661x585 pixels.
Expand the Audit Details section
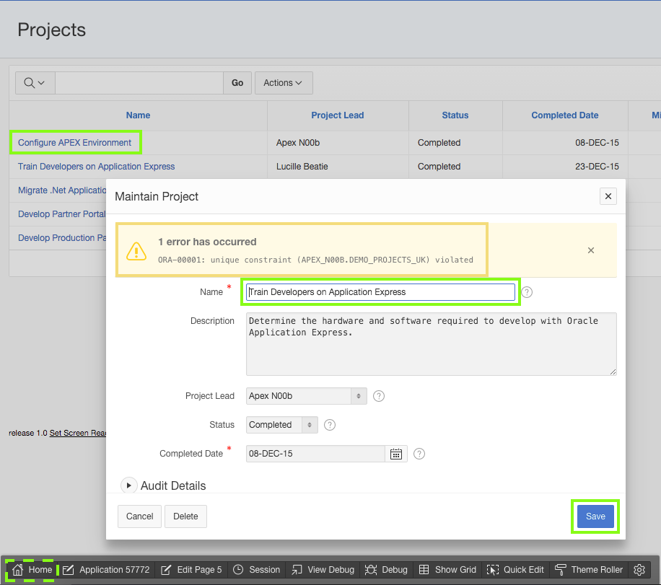click(x=129, y=485)
